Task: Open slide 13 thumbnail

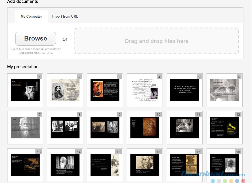Action: point(25,165)
